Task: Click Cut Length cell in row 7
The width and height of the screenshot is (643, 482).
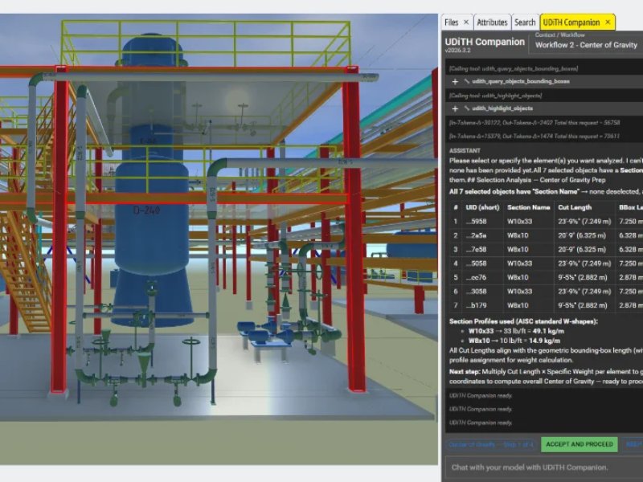Action: 582,305
